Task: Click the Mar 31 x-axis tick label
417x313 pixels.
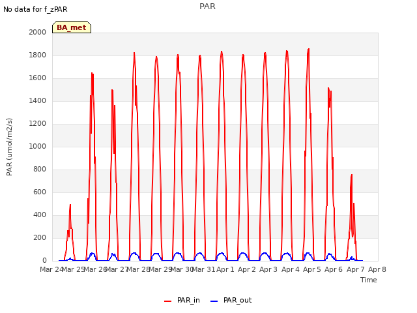Action: click(203, 269)
